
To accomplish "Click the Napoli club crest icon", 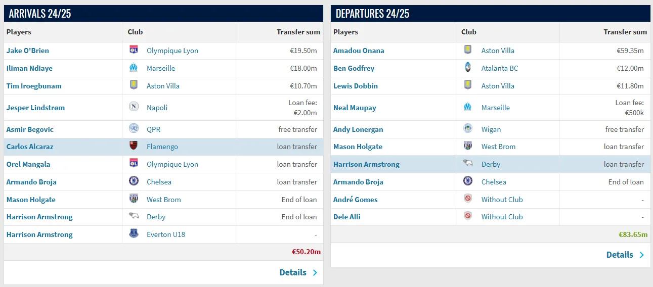I will coord(134,107).
